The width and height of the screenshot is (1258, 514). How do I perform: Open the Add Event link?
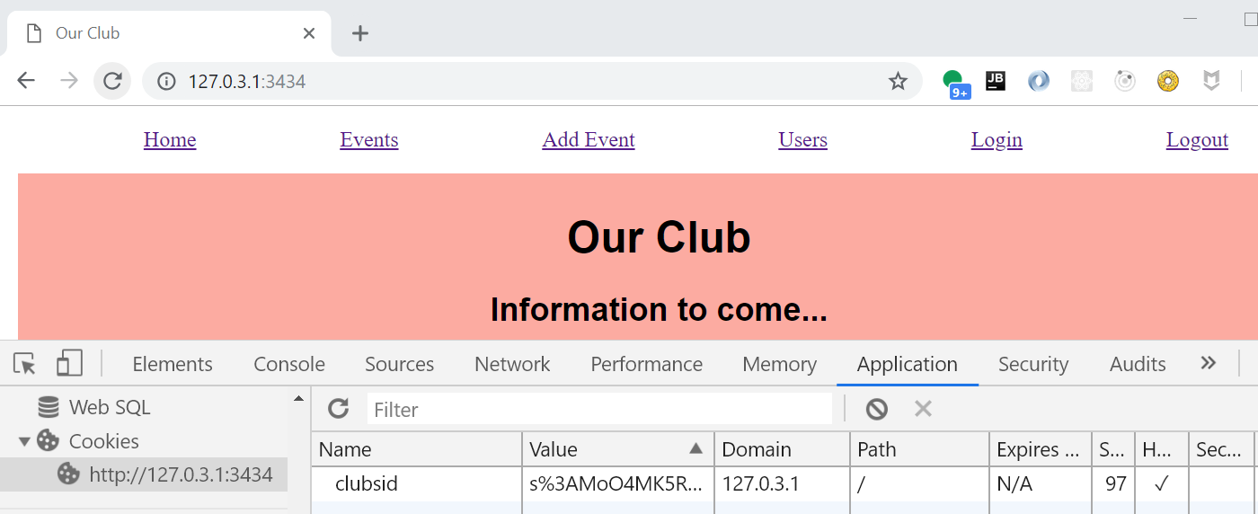point(589,140)
